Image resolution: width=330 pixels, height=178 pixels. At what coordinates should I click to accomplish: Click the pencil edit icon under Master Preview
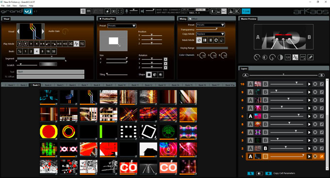(x=311, y=57)
